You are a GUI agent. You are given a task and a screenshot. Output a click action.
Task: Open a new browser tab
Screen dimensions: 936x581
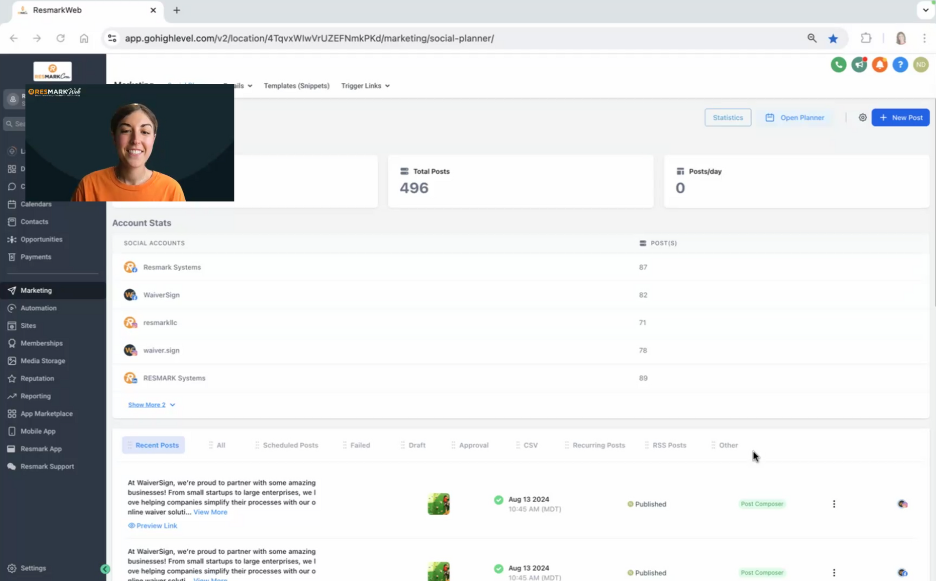(176, 10)
